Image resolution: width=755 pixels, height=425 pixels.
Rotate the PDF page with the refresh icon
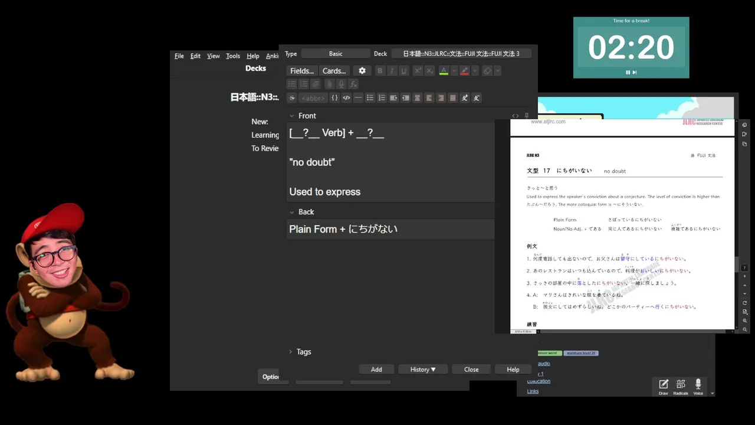point(745,303)
